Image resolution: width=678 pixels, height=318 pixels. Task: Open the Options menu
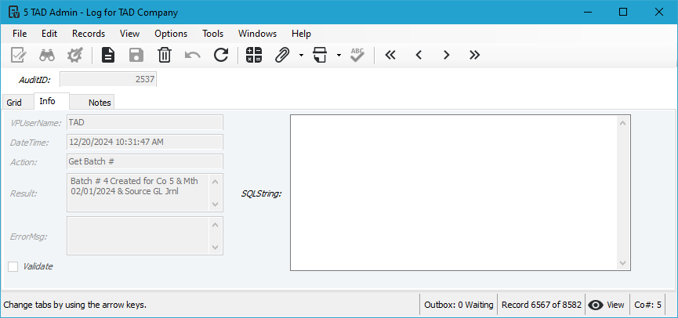pyautogui.click(x=171, y=34)
